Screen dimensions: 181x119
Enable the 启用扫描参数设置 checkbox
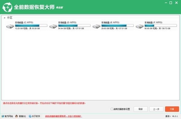(112, 109)
